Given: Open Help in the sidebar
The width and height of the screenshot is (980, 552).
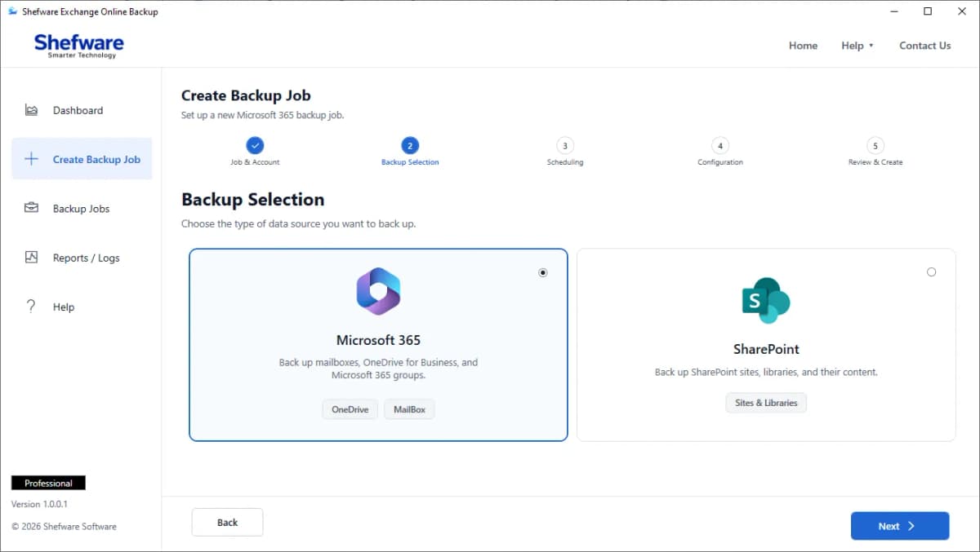Looking at the screenshot, I should click(x=82, y=307).
